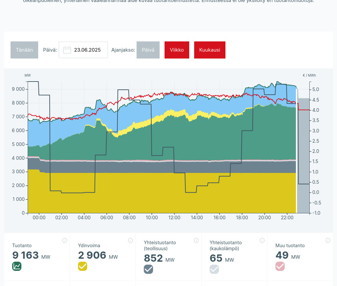Toggle the yellow Ydinvoima checkbox
Screen dimensions: 337x286
[83, 266]
